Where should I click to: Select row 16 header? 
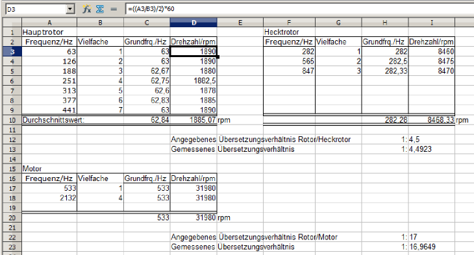(12, 178)
